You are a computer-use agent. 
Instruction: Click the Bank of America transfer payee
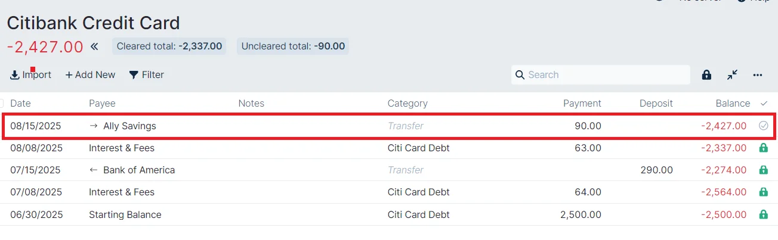(x=139, y=170)
